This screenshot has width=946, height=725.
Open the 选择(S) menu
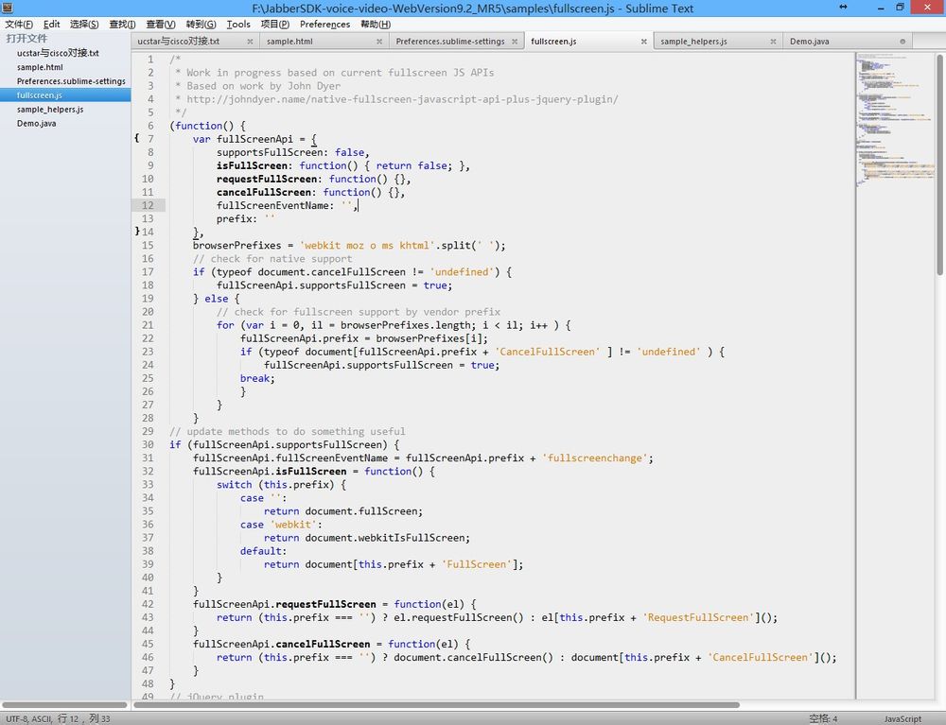84,25
